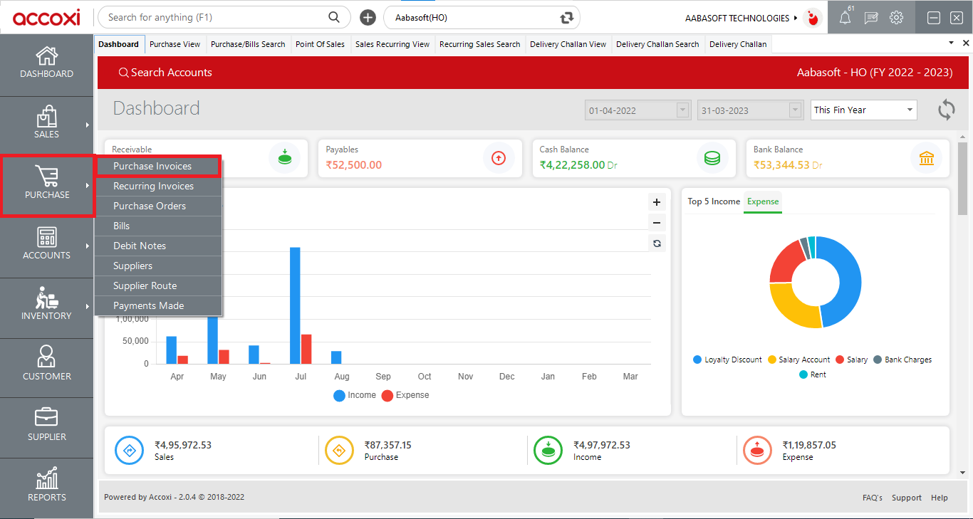
Task: Toggle Salary Account in the donut legend
Action: click(798, 360)
